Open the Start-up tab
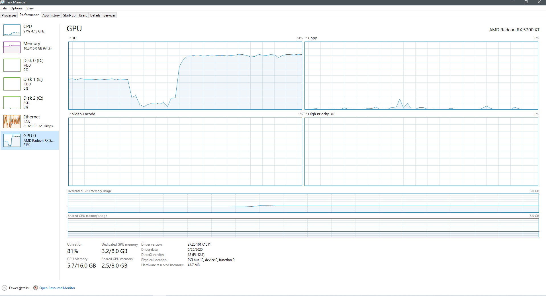This screenshot has width=546, height=296. [69, 15]
